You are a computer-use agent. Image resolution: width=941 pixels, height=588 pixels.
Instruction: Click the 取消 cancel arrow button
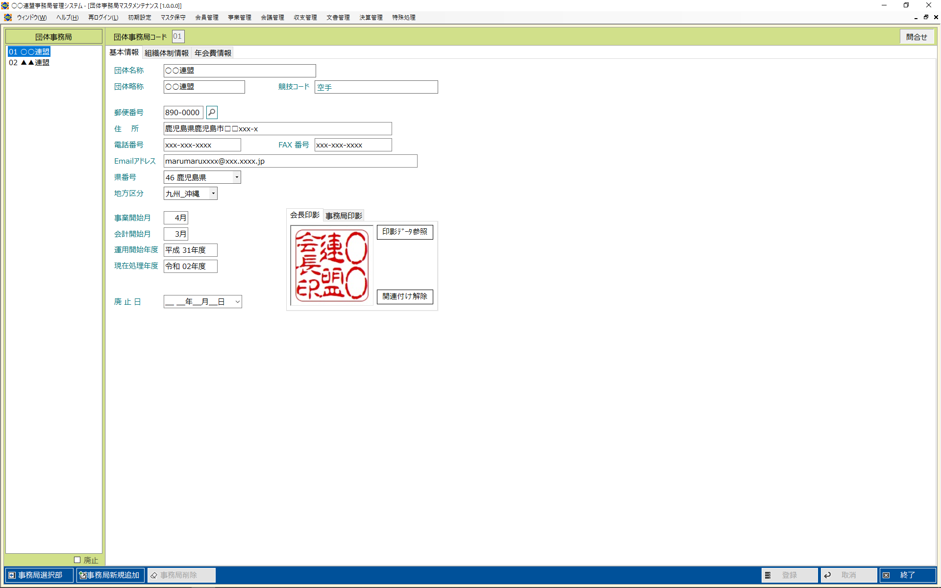coord(848,575)
